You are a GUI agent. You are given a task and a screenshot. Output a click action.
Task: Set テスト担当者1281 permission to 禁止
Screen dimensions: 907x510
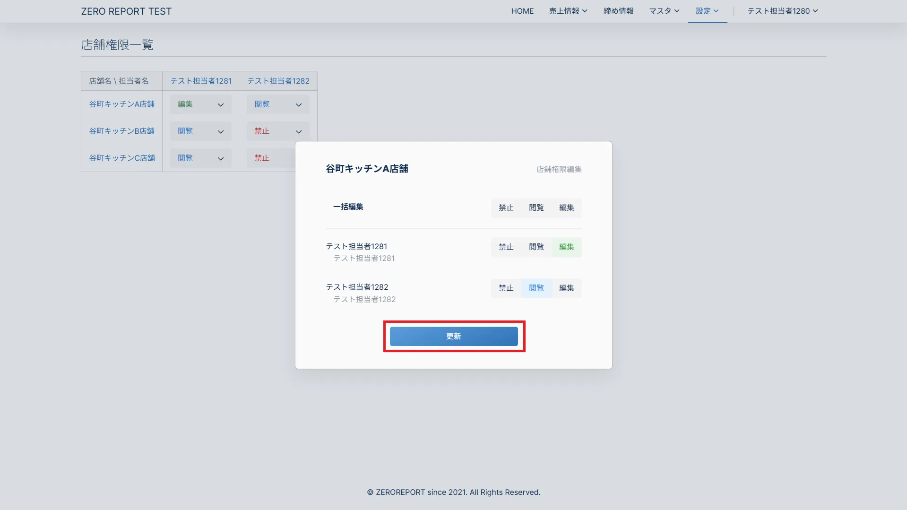coord(506,247)
